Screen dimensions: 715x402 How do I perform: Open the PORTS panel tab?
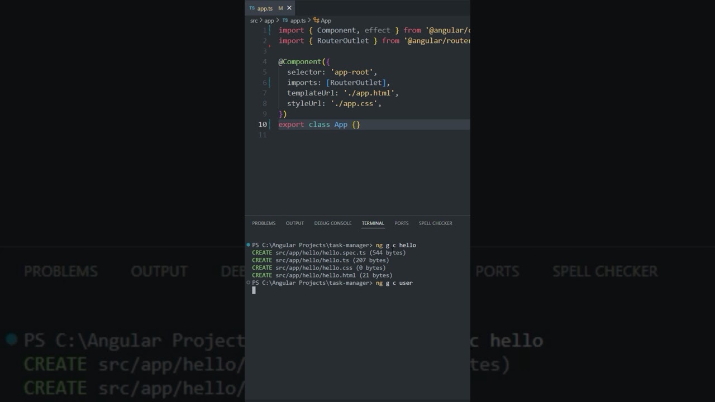(x=402, y=223)
